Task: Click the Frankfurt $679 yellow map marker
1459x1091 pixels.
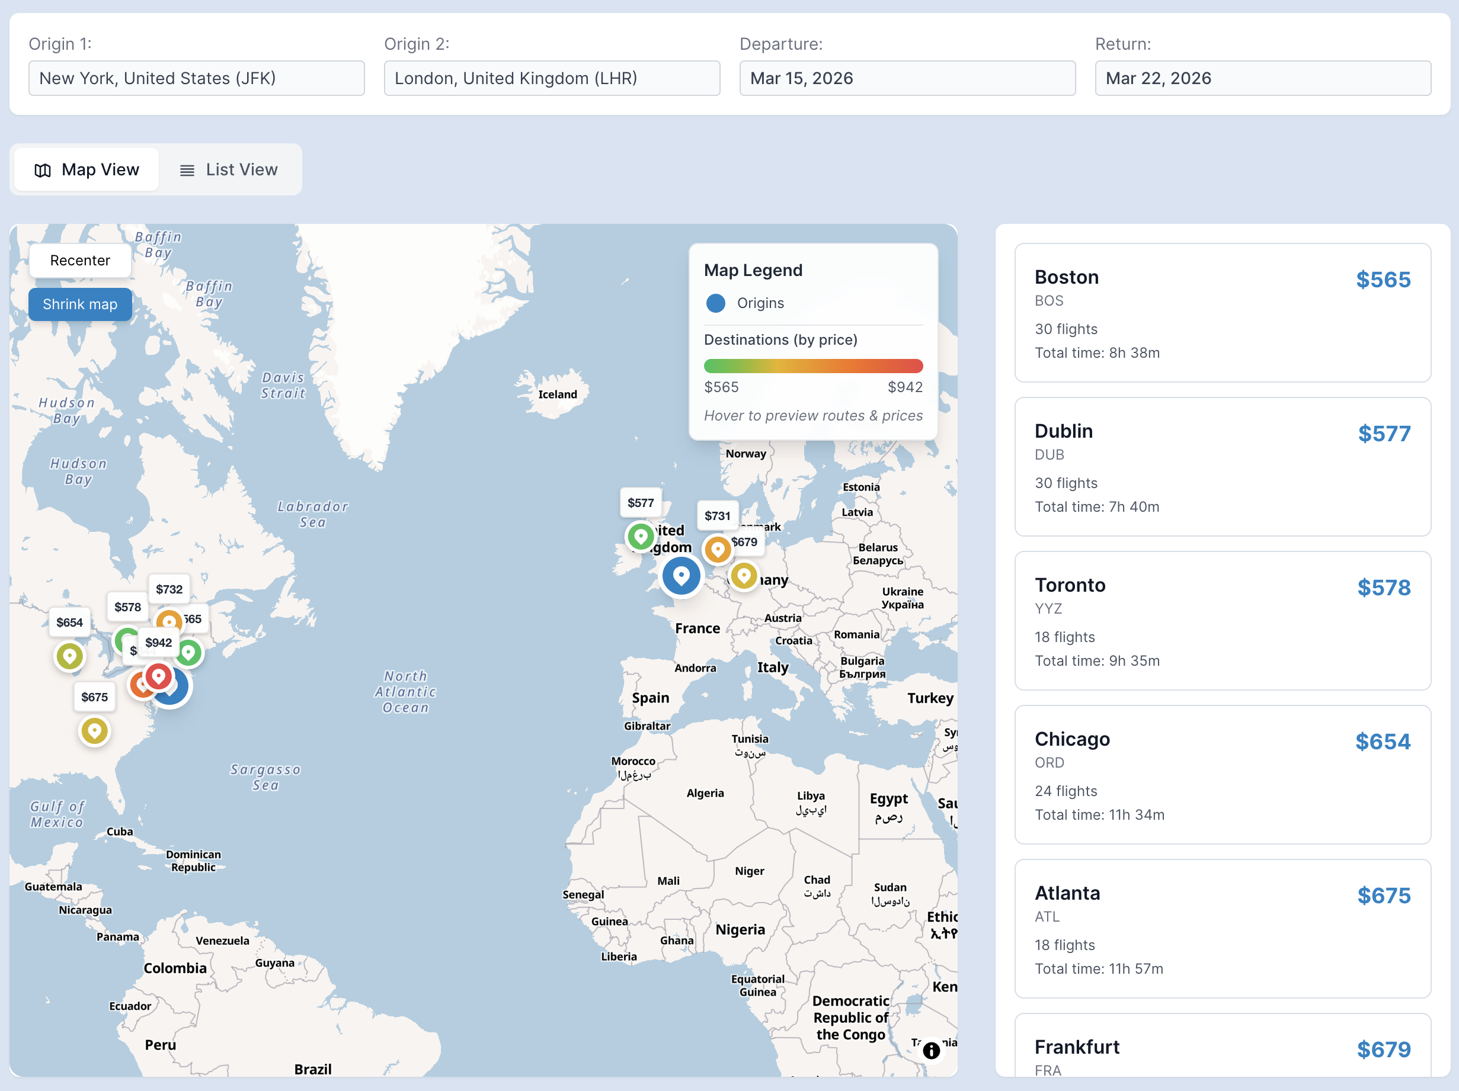Action: click(x=744, y=576)
